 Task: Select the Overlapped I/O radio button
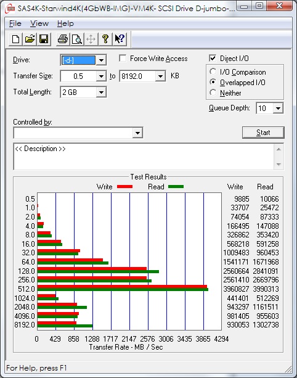(213, 82)
